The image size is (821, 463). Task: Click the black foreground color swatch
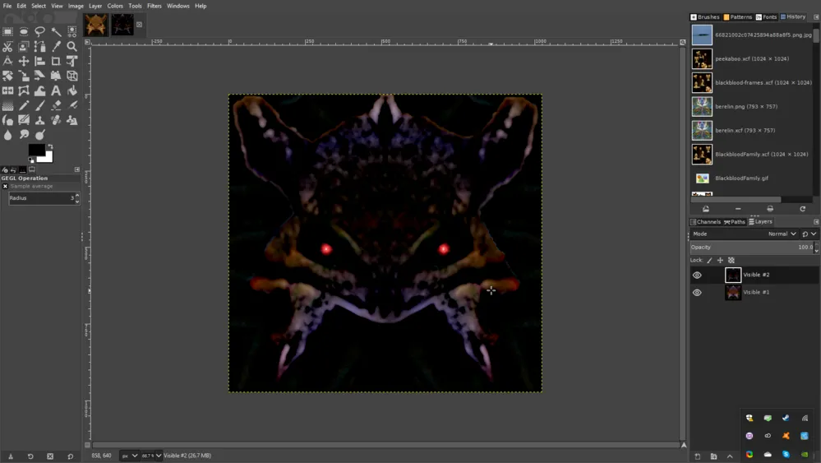(36, 150)
